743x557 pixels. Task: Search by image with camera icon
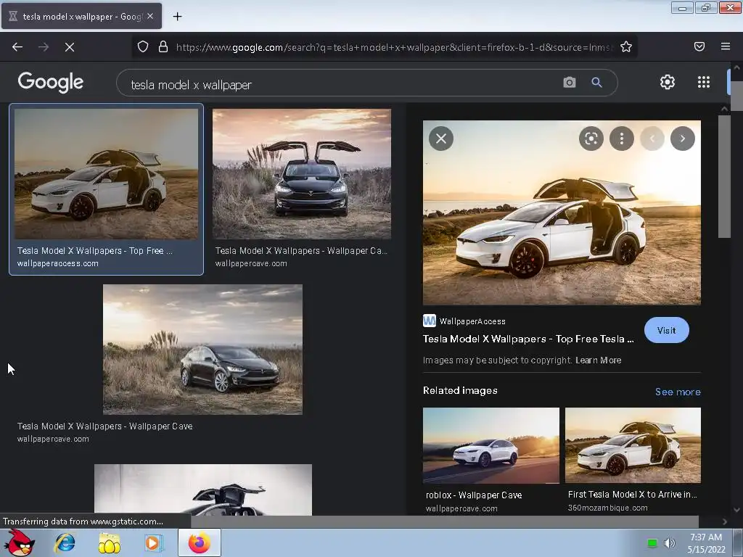[x=570, y=83]
